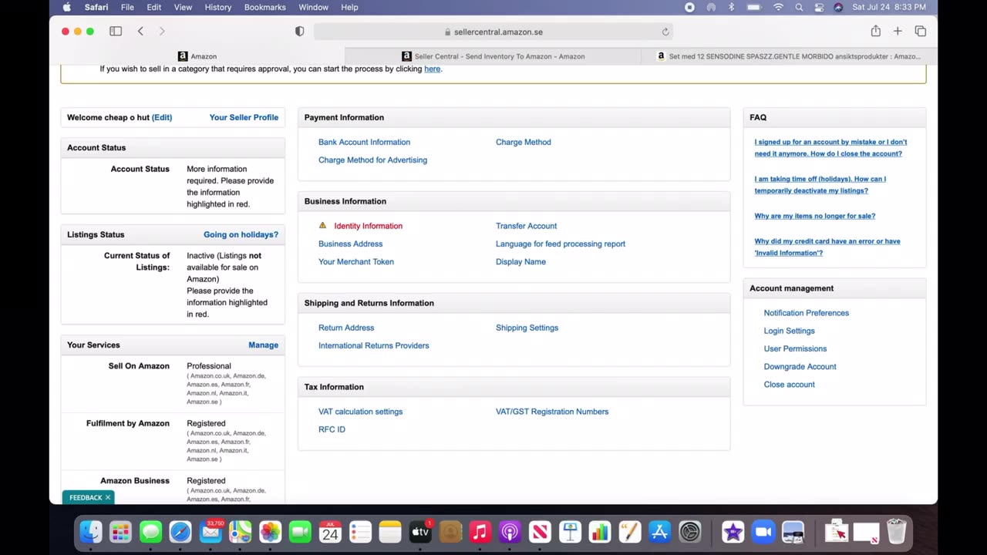Open the Safari share icon

tap(875, 31)
